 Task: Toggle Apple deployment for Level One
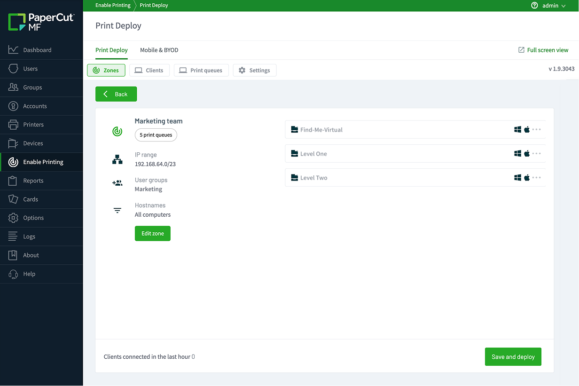point(527,153)
